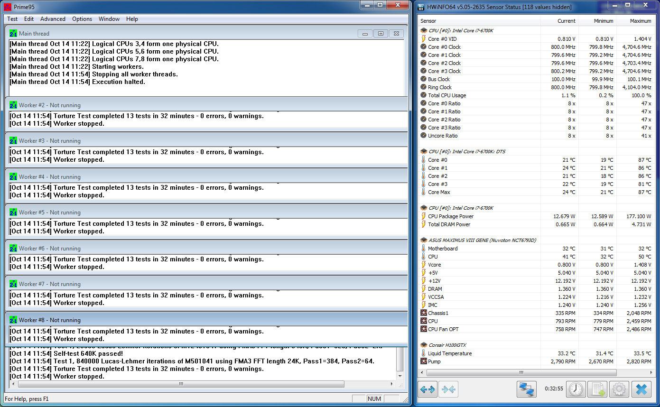
Task: Click the lightning icon next to CPU Package Power
Action: tap(424, 216)
